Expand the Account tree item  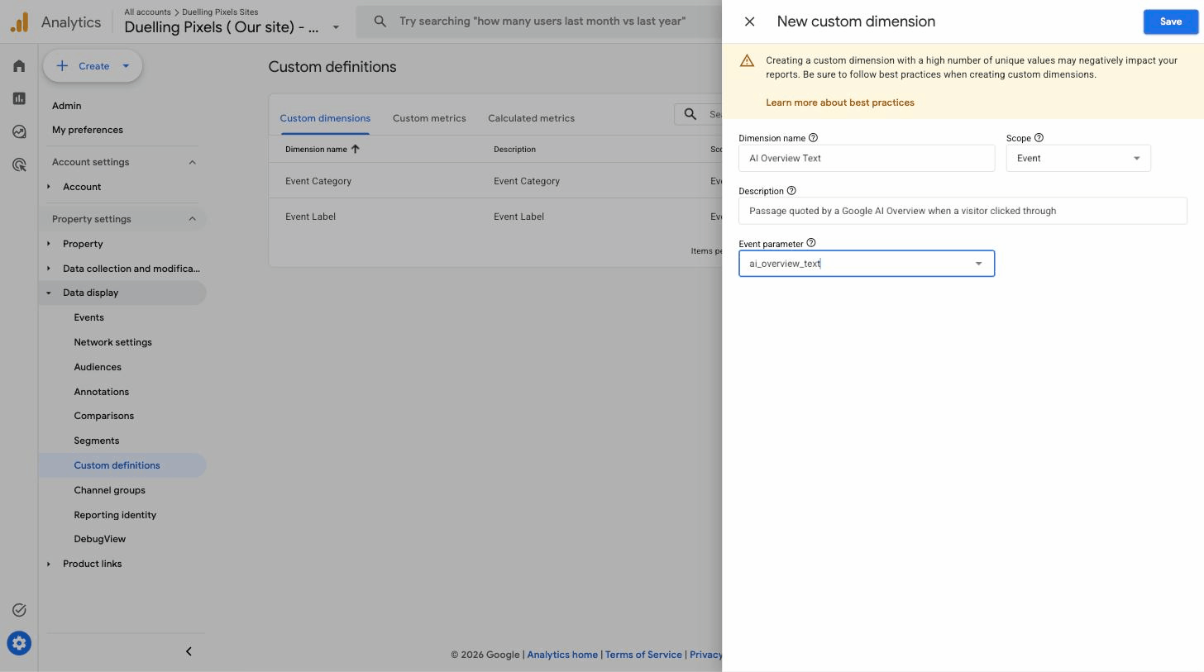(49, 187)
